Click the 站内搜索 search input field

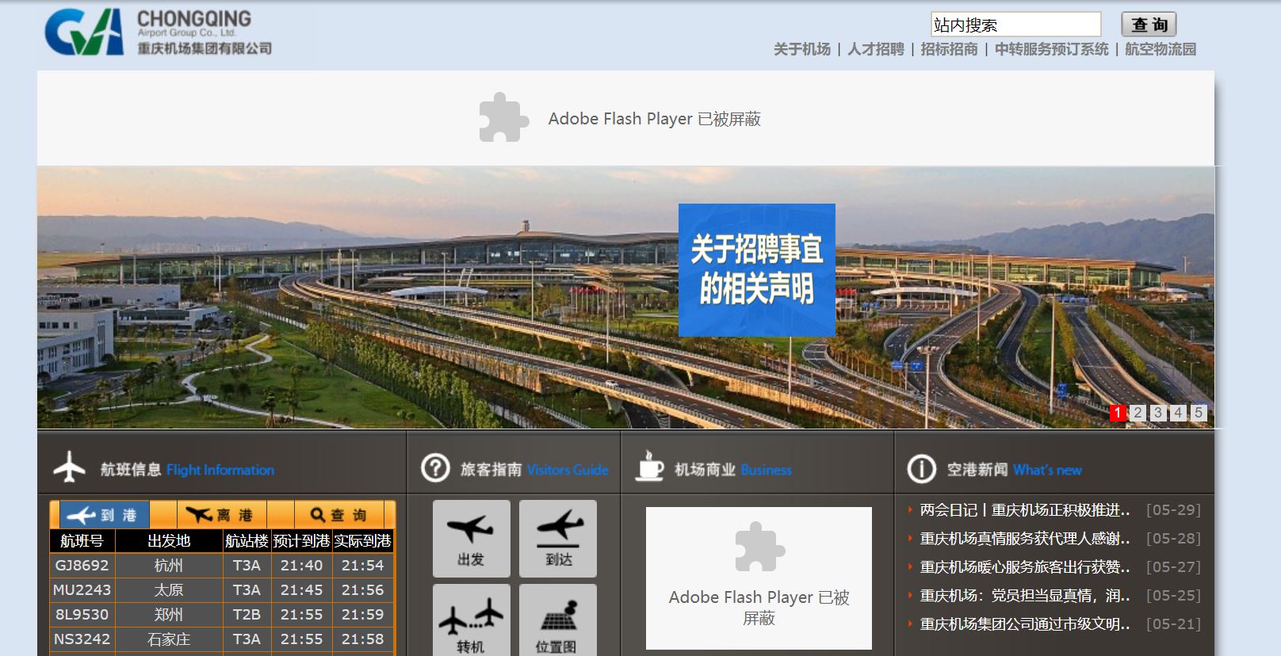[1015, 25]
